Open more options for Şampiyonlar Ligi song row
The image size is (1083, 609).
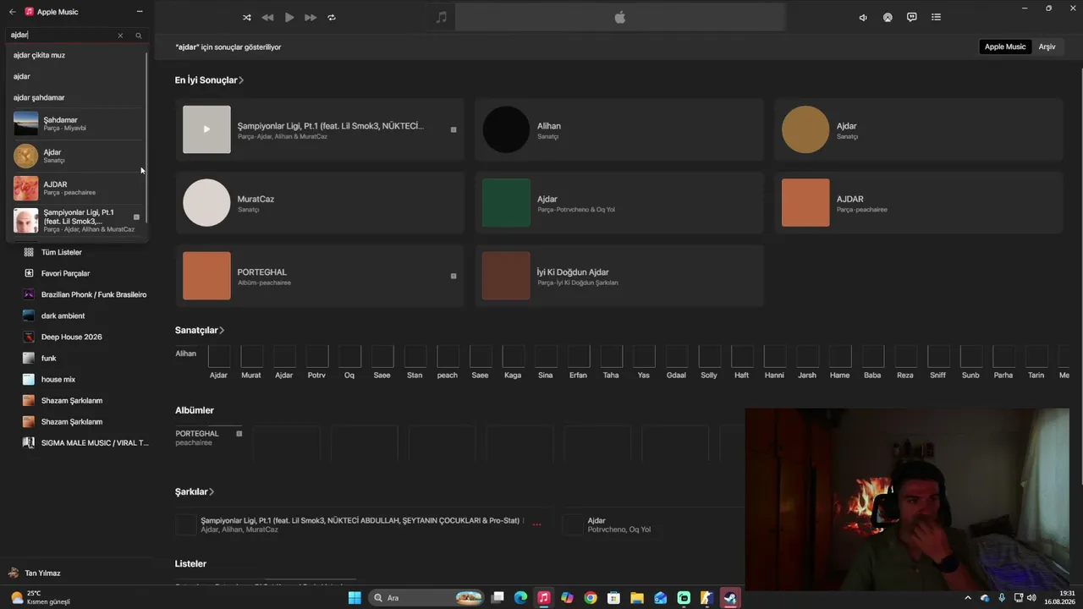[536, 524]
